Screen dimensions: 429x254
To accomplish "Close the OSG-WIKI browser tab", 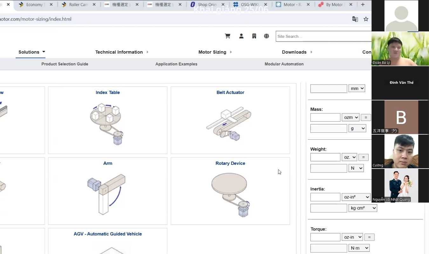I will coord(266,5).
